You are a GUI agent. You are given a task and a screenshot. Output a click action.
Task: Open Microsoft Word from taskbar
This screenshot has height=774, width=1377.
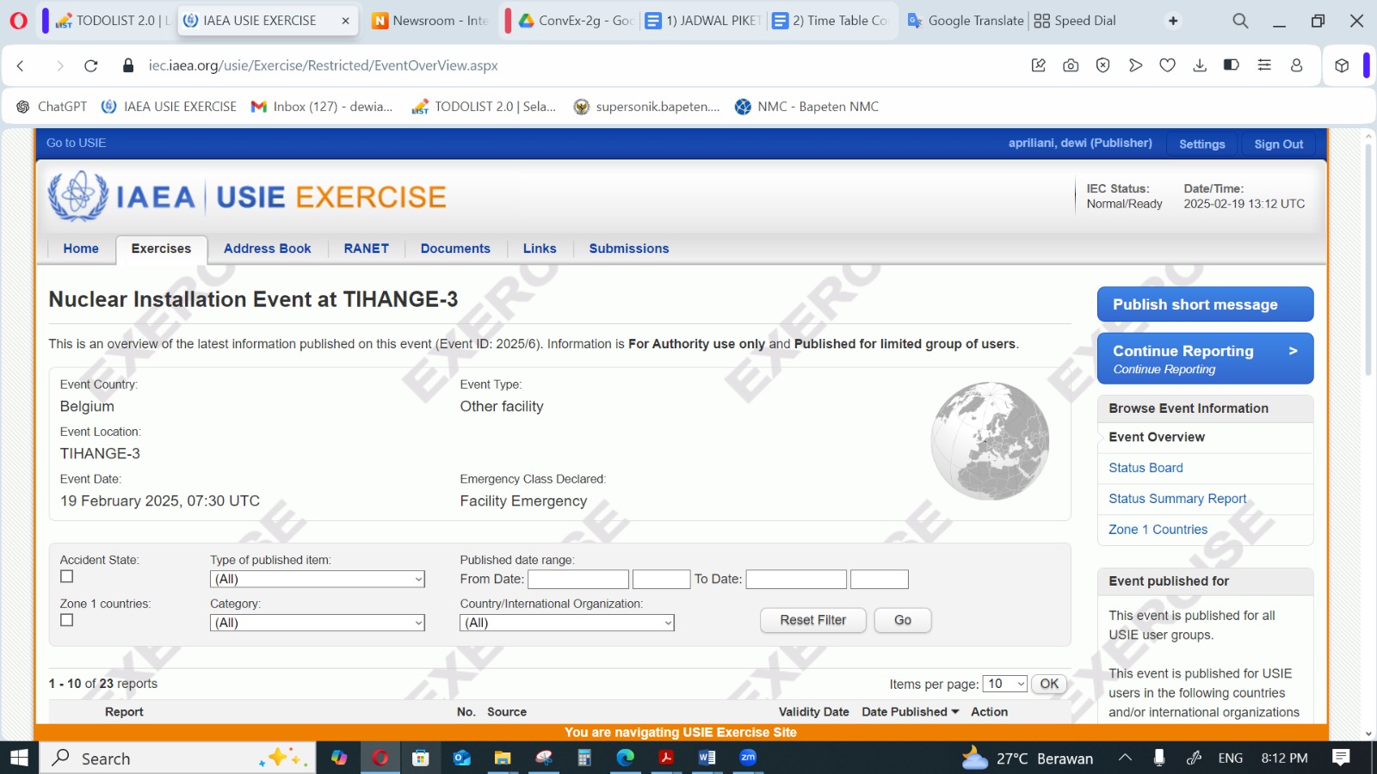[x=707, y=758]
